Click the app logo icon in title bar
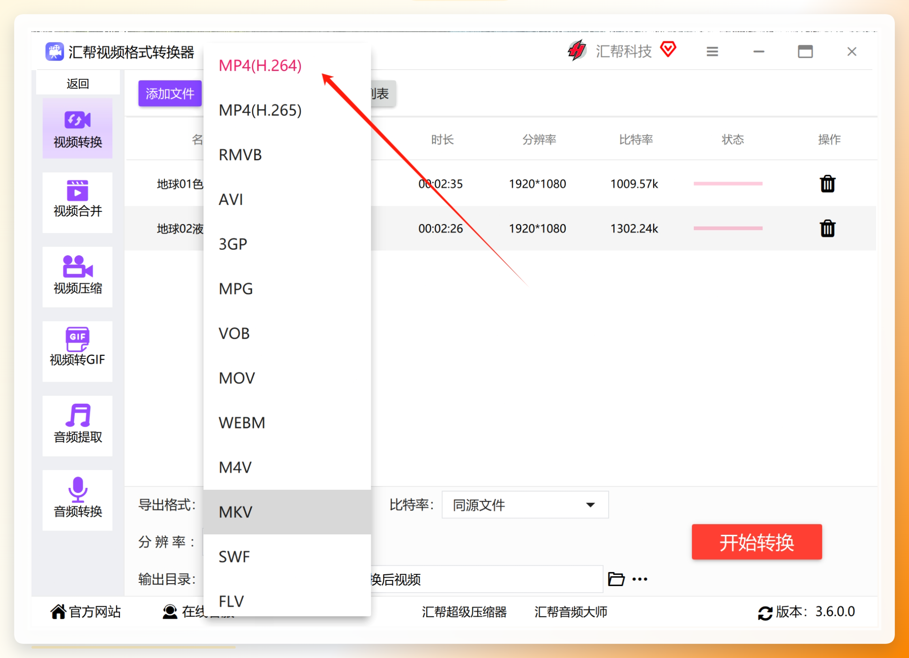The width and height of the screenshot is (909, 658). [55, 52]
